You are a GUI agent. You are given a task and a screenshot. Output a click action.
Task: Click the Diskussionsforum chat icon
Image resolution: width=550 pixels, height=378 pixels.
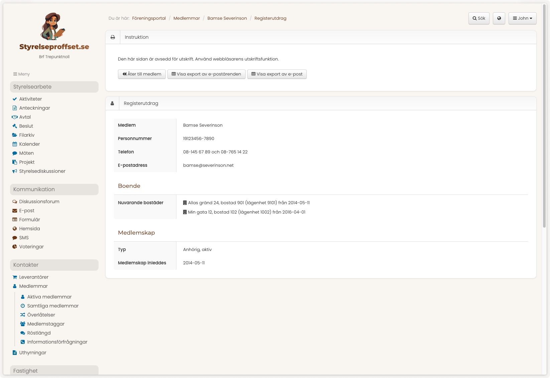(x=15, y=202)
